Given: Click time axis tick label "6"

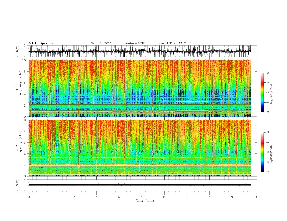Looking at the screenshot, I should point(165,197).
